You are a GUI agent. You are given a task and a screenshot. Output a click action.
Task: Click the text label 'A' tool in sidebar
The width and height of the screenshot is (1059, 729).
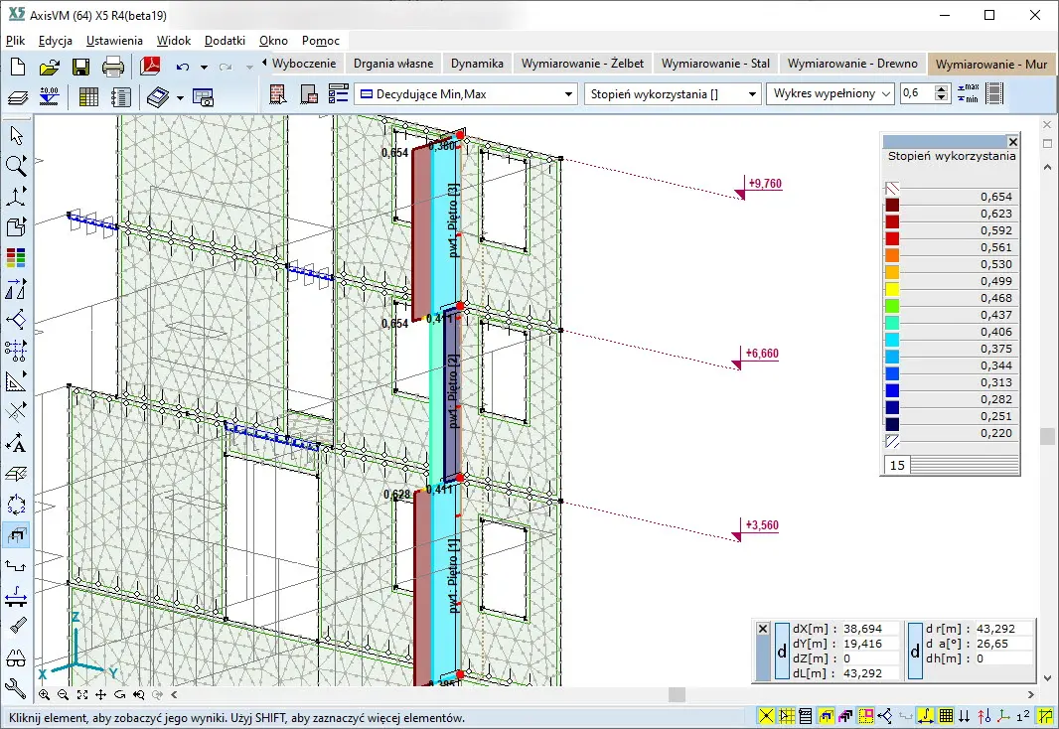coord(16,443)
